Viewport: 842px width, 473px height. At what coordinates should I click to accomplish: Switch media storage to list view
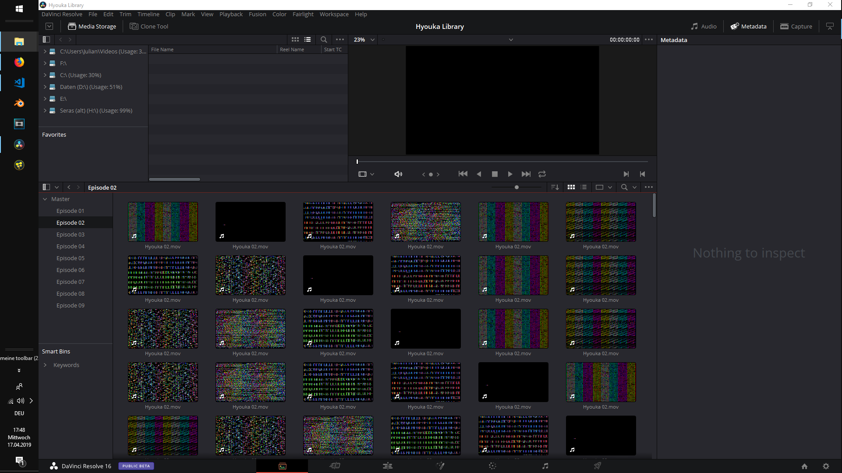(308, 39)
